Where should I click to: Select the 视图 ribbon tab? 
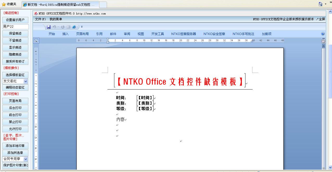point(141,34)
